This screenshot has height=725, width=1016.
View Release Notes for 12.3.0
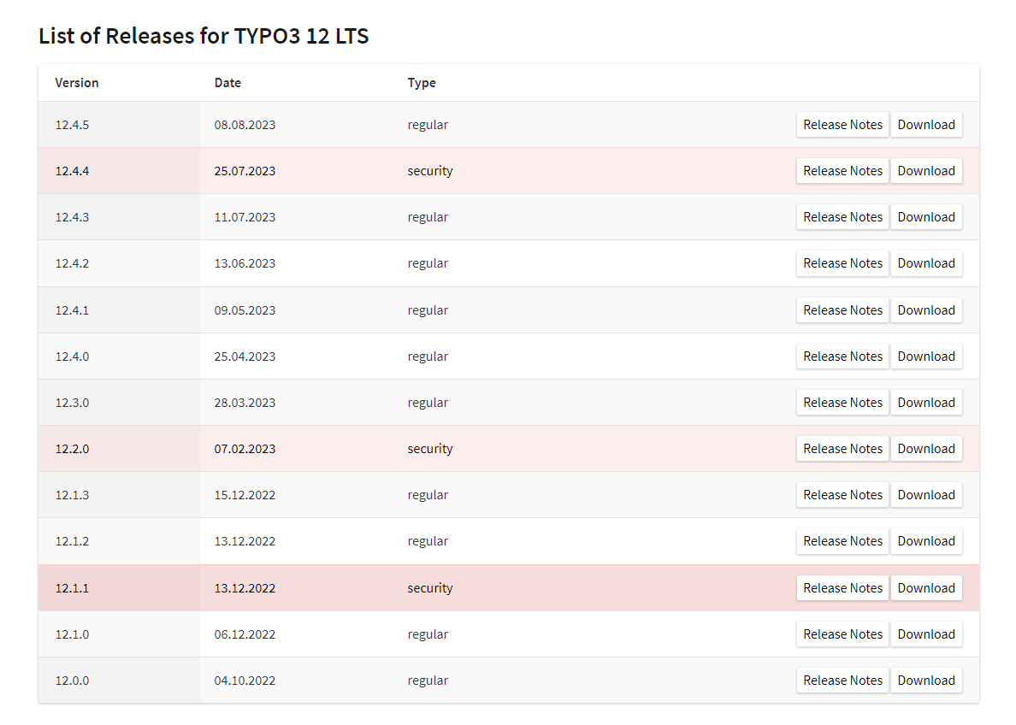click(x=842, y=403)
